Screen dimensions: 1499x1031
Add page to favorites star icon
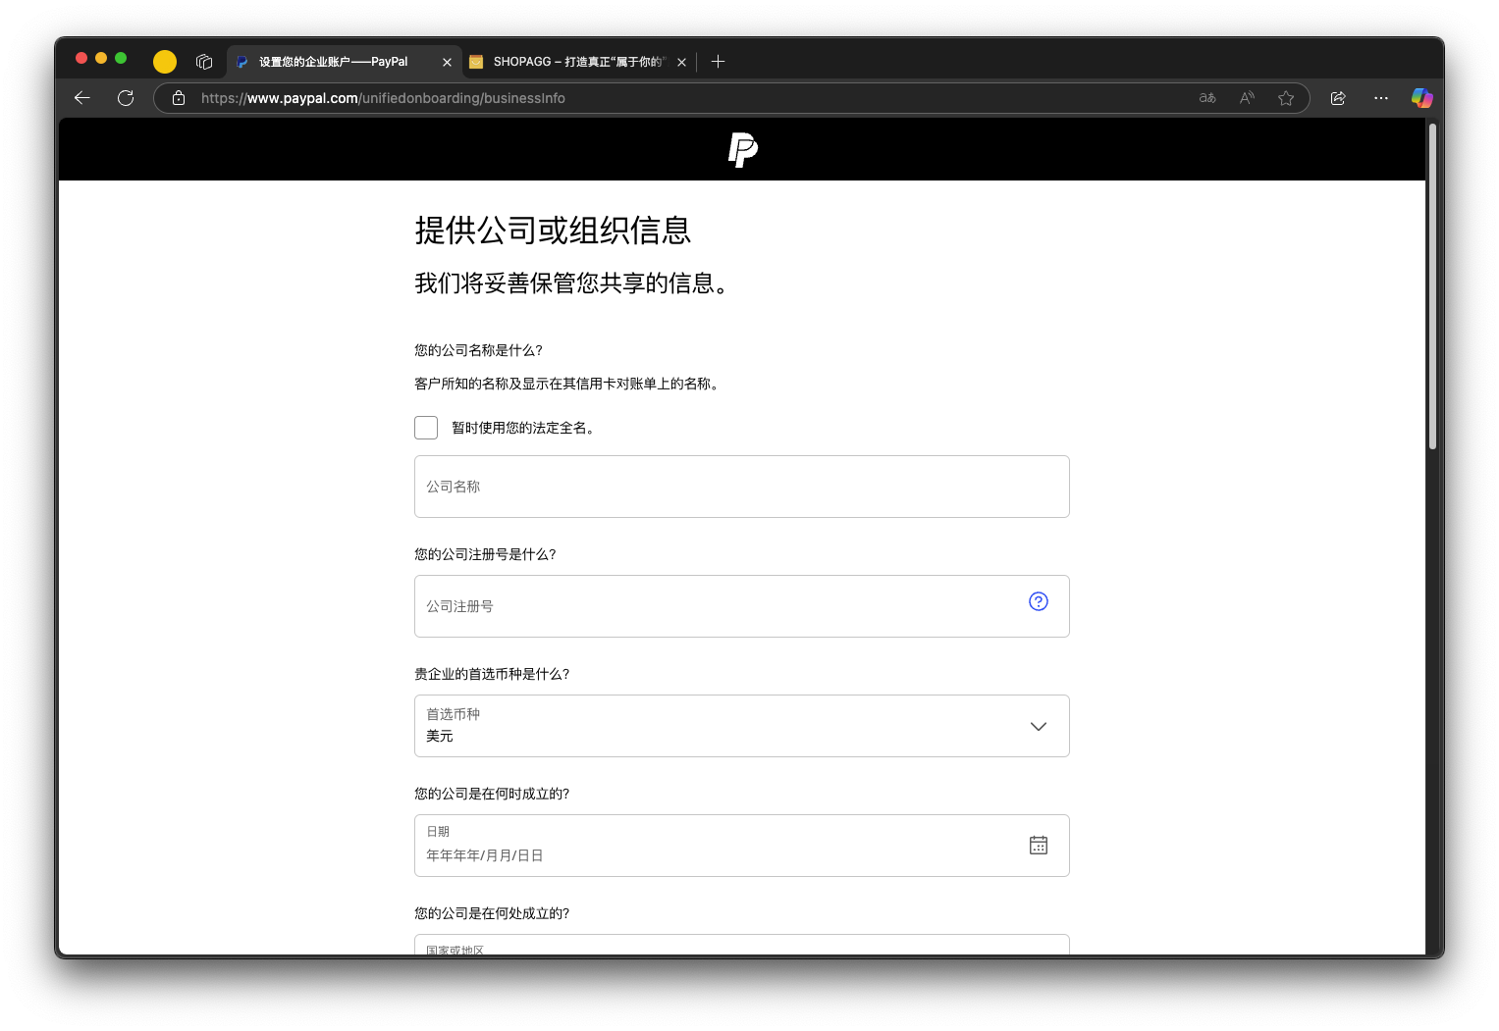pos(1286,97)
